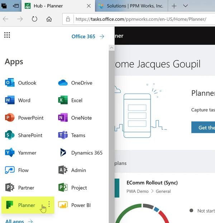
Task: Go to SharePoint app
Action: 24,135
